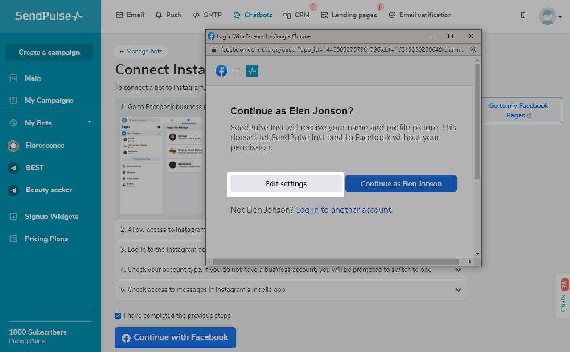Go back via Manage bots button

(x=141, y=51)
